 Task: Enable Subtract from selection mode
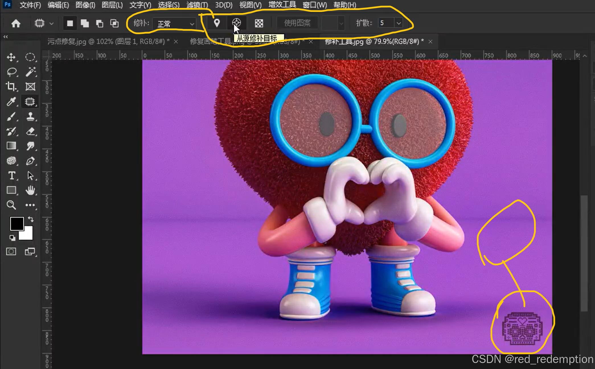pos(99,23)
